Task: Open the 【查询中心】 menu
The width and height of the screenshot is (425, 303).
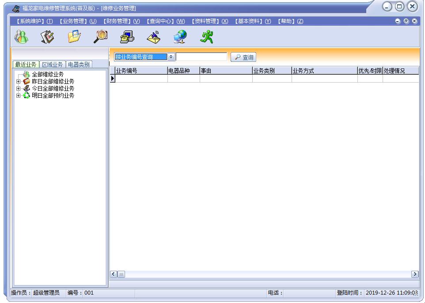Action: coord(166,21)
